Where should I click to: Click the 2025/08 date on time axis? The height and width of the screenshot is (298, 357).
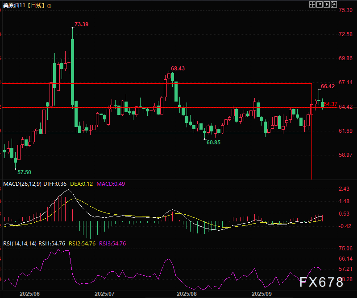(187, 294)
